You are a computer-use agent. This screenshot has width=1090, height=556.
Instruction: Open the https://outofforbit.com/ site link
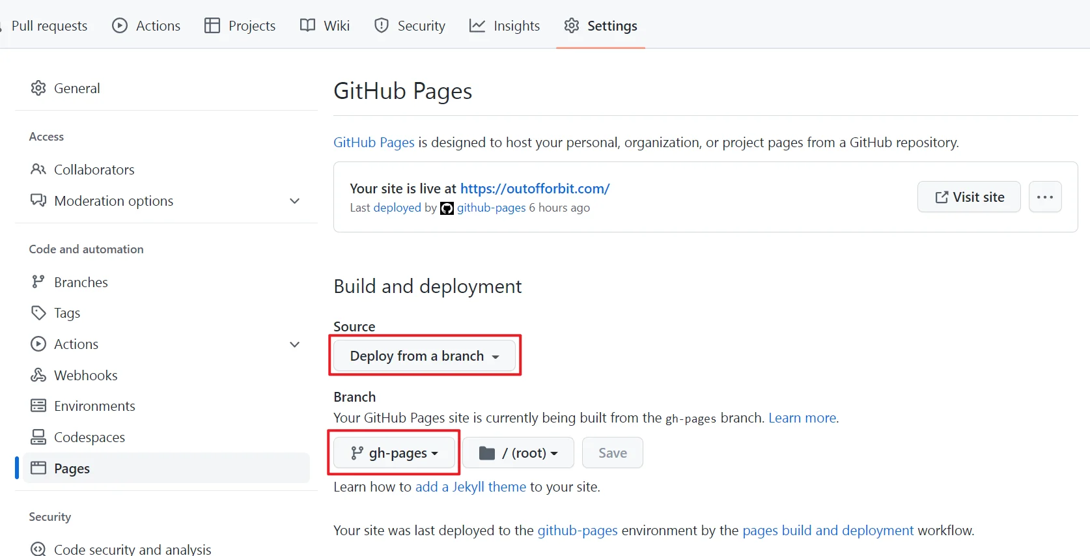point(535,188)
